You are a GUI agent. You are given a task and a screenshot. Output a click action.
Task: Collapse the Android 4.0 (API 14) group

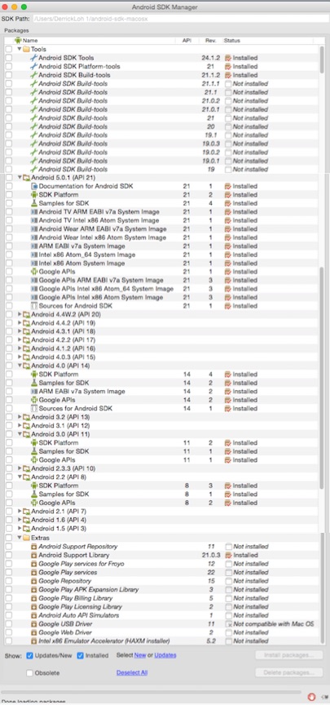coord(20,366)
